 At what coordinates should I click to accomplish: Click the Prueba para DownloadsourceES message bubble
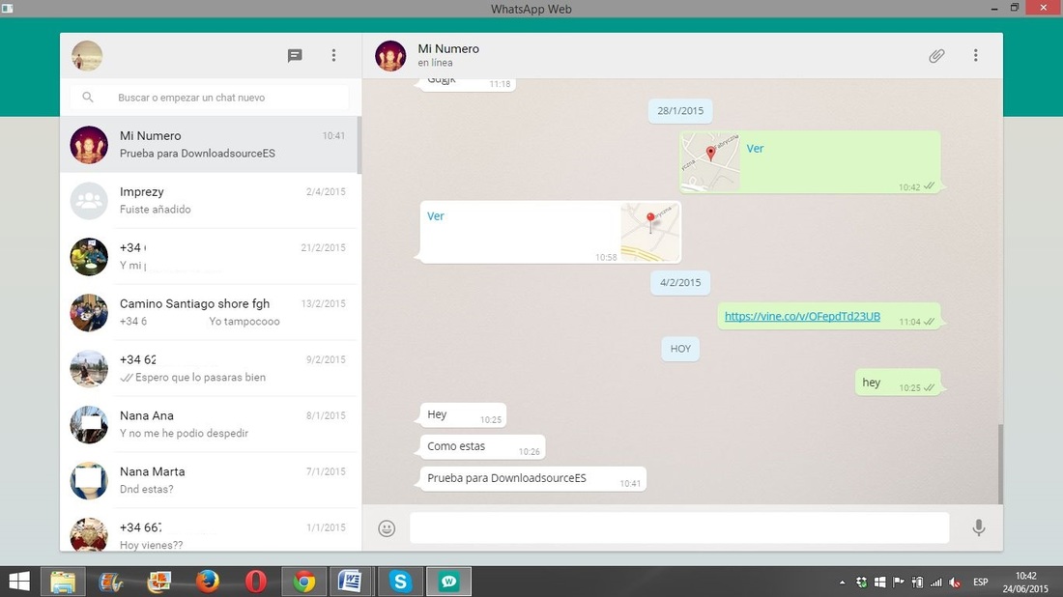[x=532, y=478]
